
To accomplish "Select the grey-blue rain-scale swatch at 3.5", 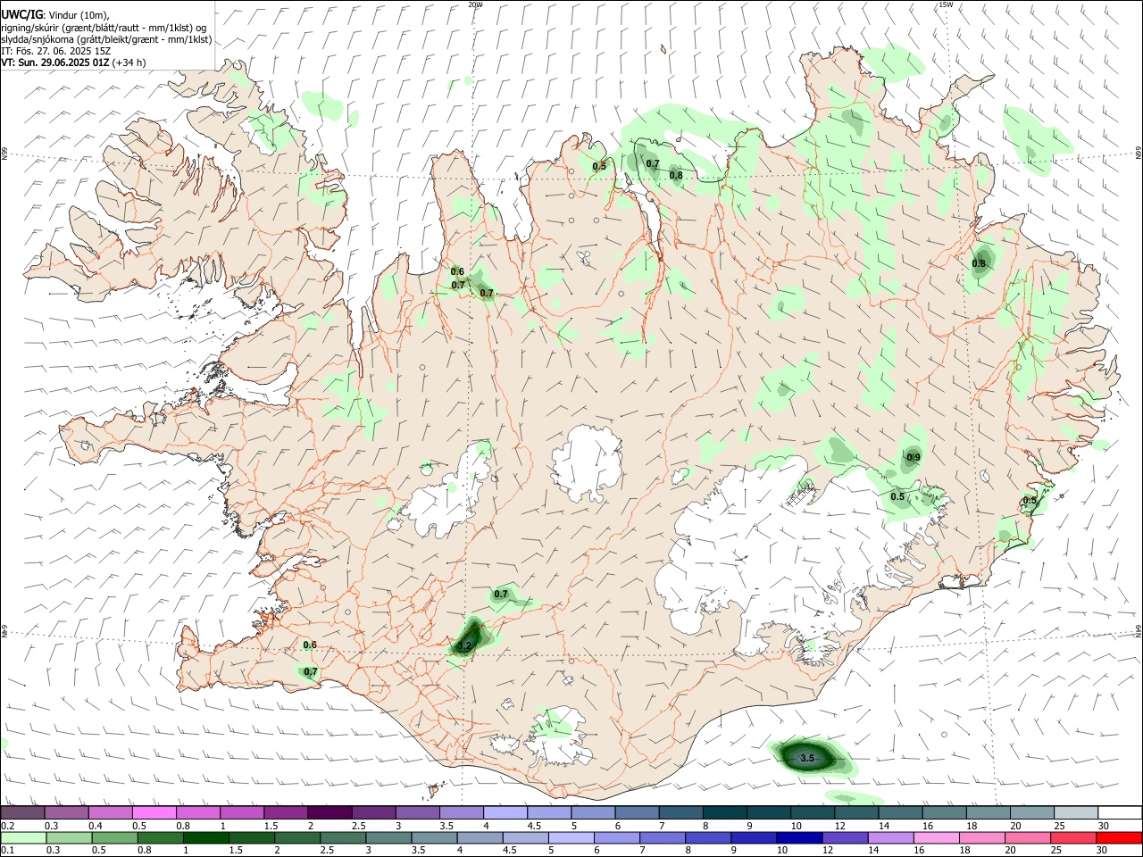I will 434,838.
